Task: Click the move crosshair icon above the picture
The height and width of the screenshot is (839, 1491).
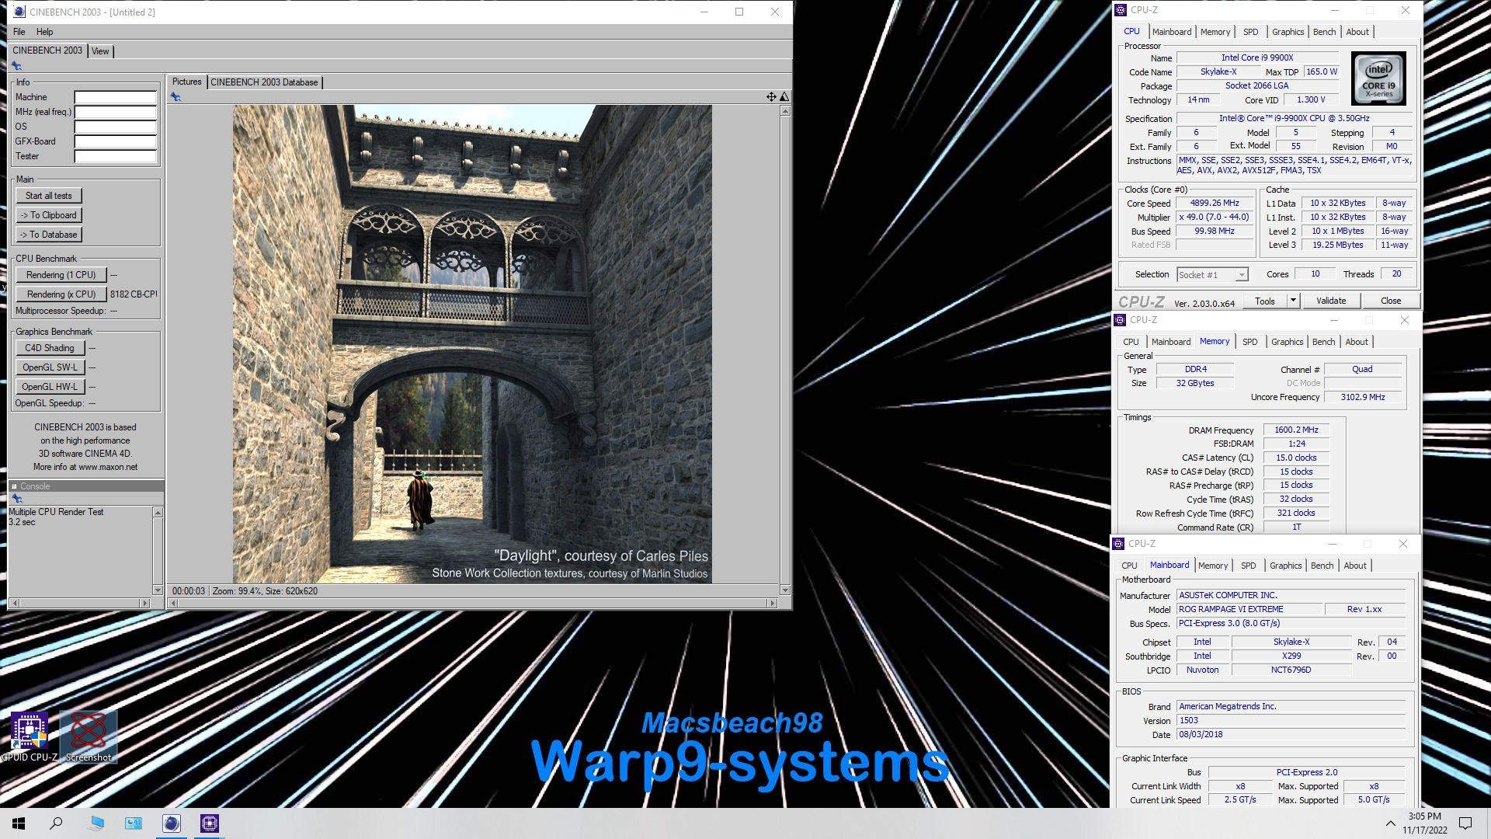Action: pyautogui.click(x=771, y=97)
